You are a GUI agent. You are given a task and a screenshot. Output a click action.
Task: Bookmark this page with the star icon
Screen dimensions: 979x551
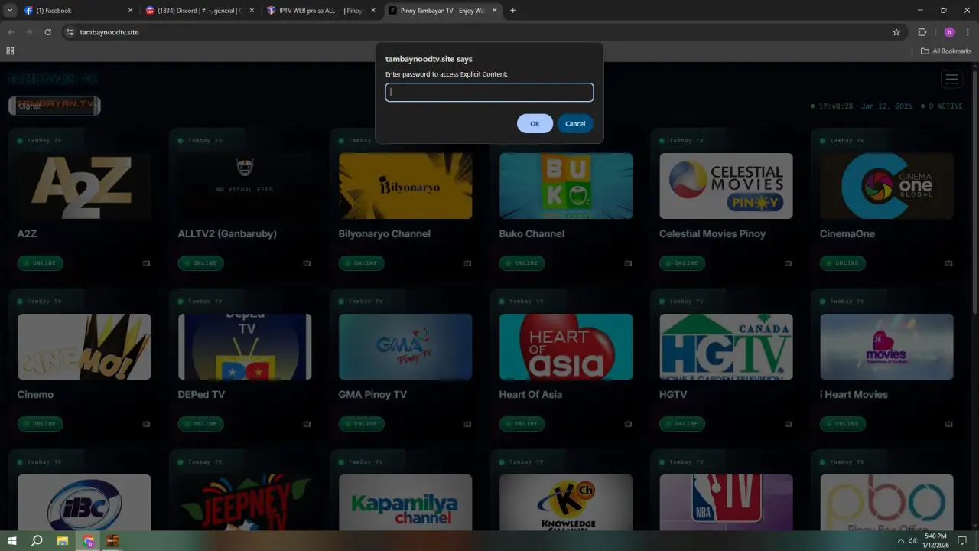tap(896, 32)
